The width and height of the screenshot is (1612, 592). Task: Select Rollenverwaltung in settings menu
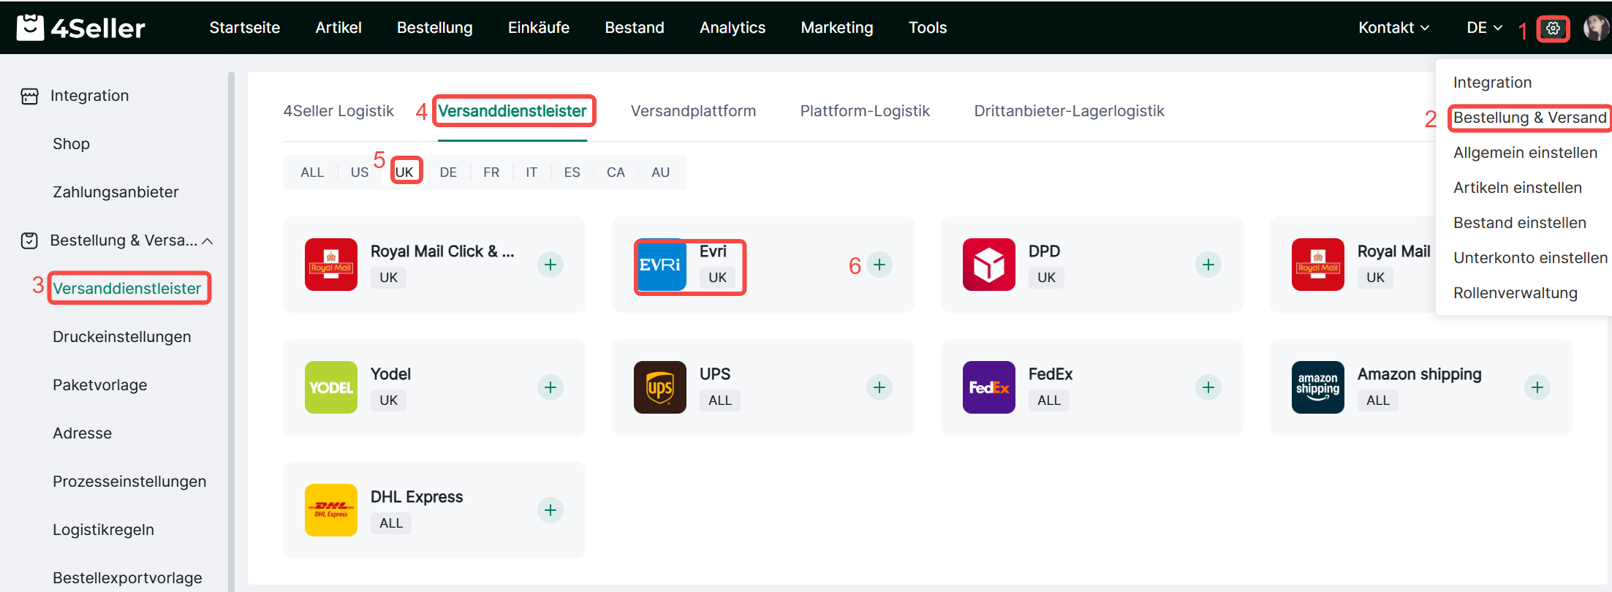[1515, 293]
